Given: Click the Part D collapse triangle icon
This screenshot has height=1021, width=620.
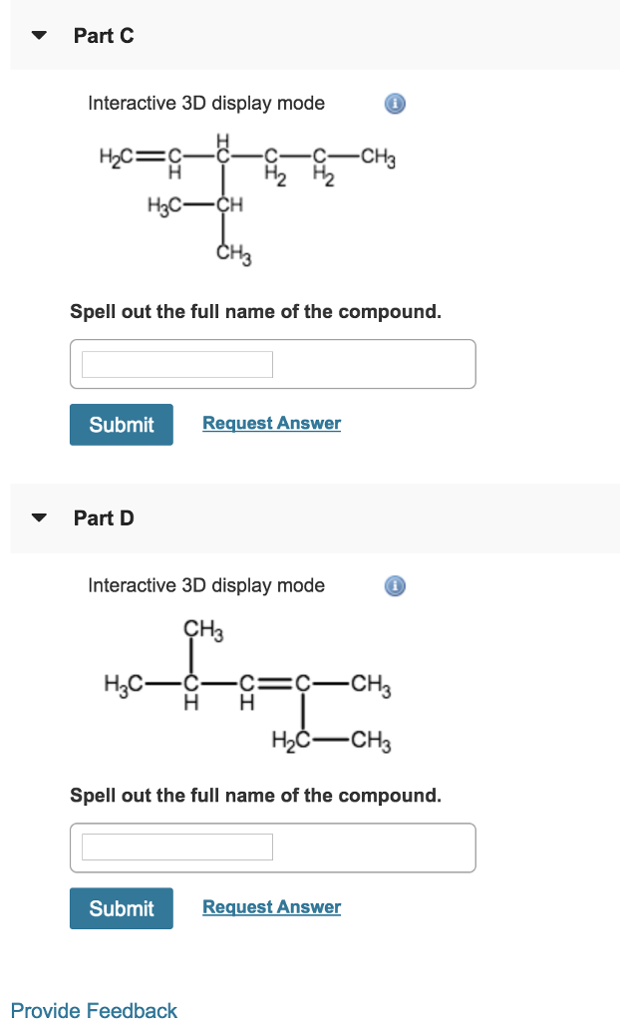Looking at the screenshot, I should [38, 517].
